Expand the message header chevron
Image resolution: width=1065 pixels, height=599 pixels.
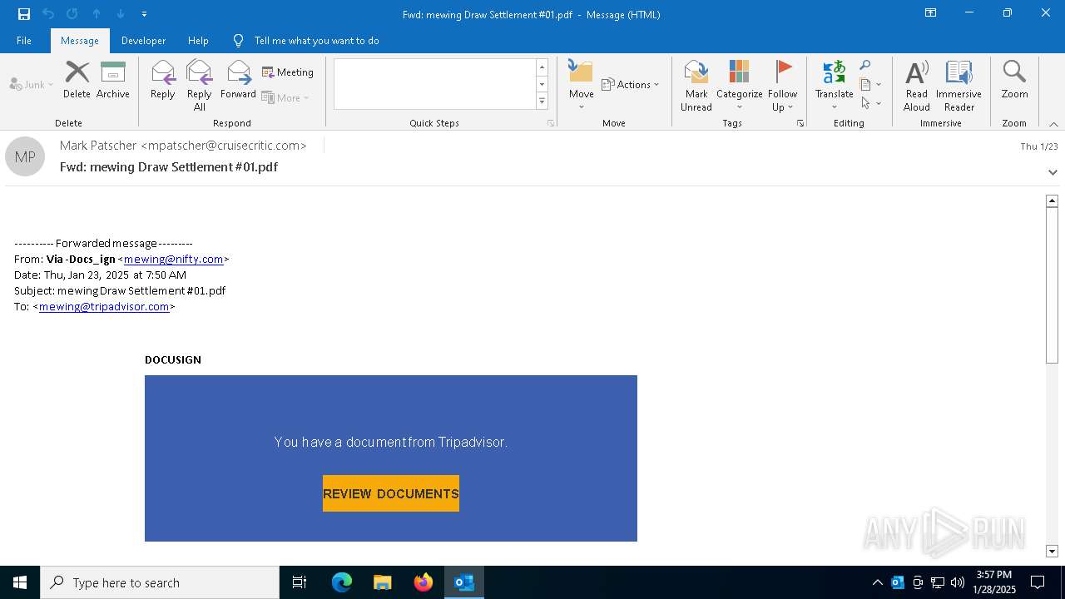(1053, 172)
